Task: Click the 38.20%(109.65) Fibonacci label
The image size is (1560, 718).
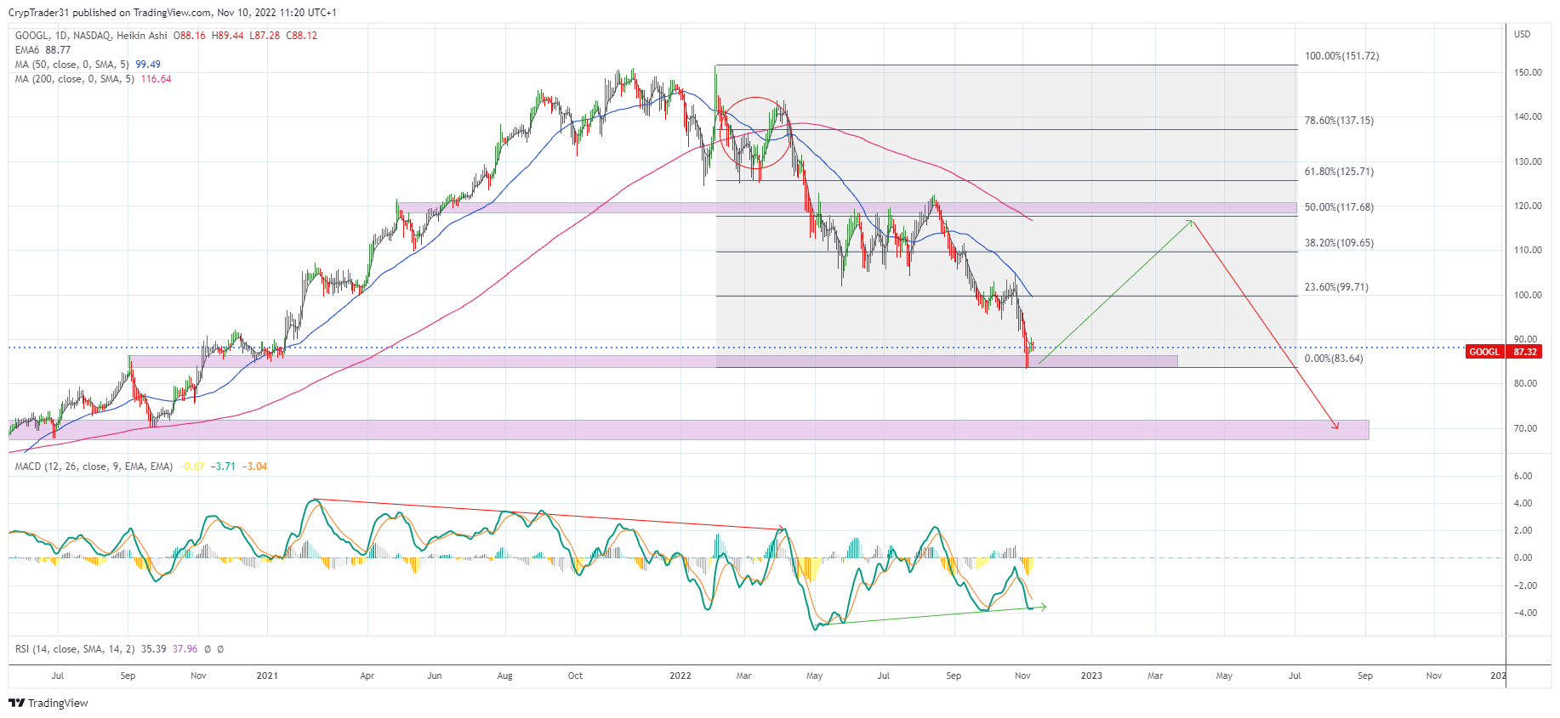Action: [1339, 243]
